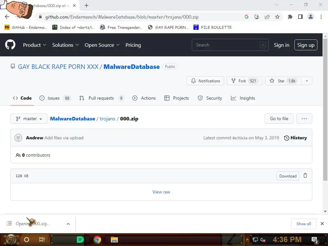The image size is (328, 246).
Task: Open the FILE ROULETTE bookmark
Action: (213, 28)
